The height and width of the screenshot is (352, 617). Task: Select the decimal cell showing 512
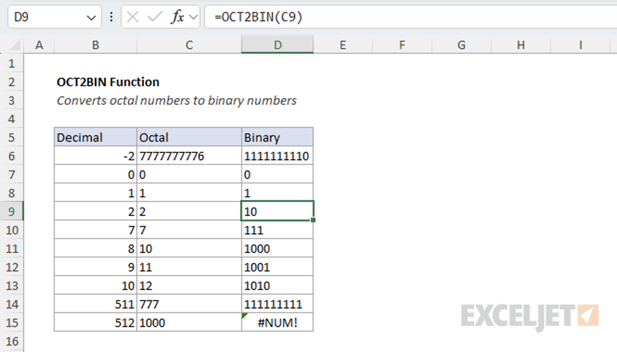96,322
